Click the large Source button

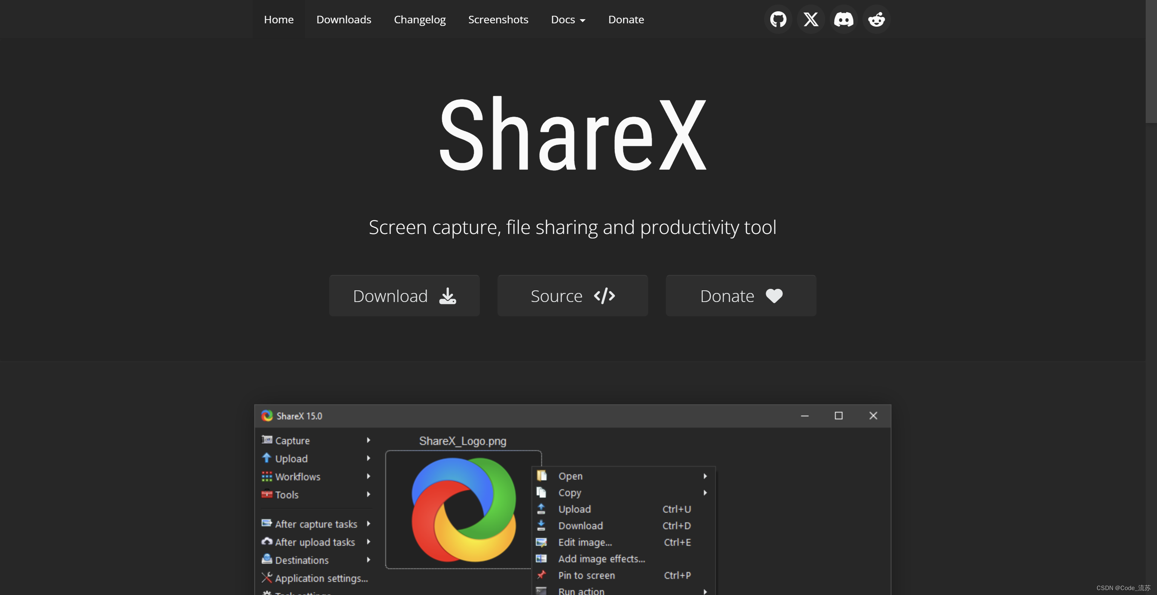click(x=572, y=296)
